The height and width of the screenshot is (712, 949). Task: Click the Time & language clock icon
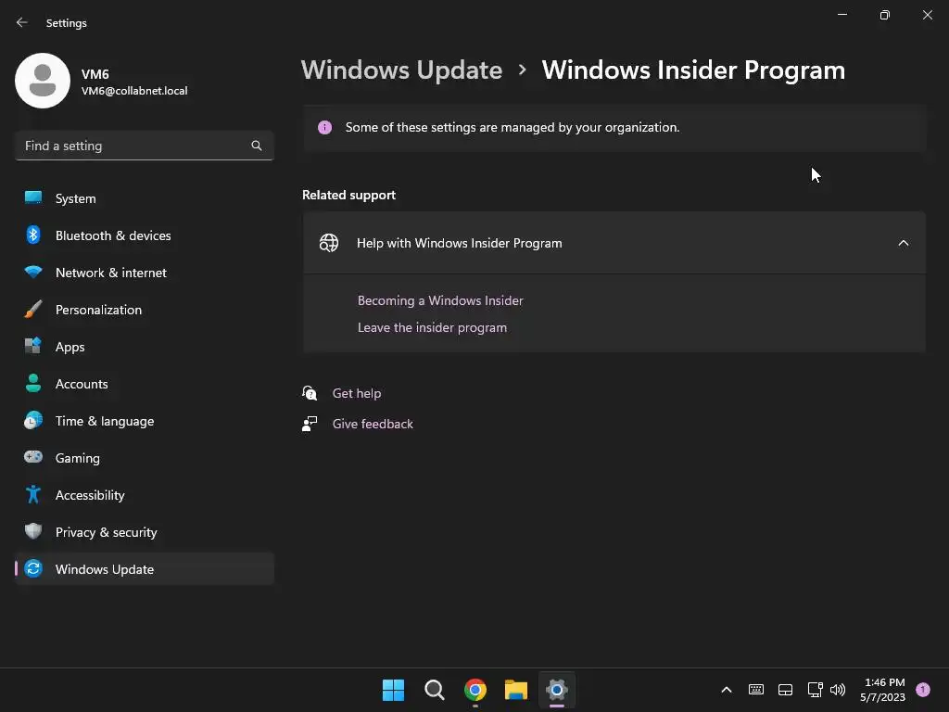click(x=33, y=420)
